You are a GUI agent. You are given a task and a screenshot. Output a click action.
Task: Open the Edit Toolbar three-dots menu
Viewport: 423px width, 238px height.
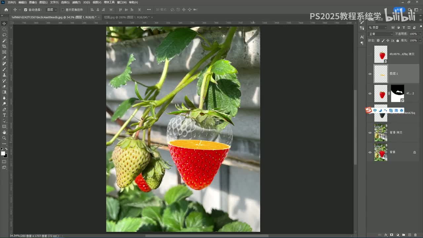(x=4, y=143)
